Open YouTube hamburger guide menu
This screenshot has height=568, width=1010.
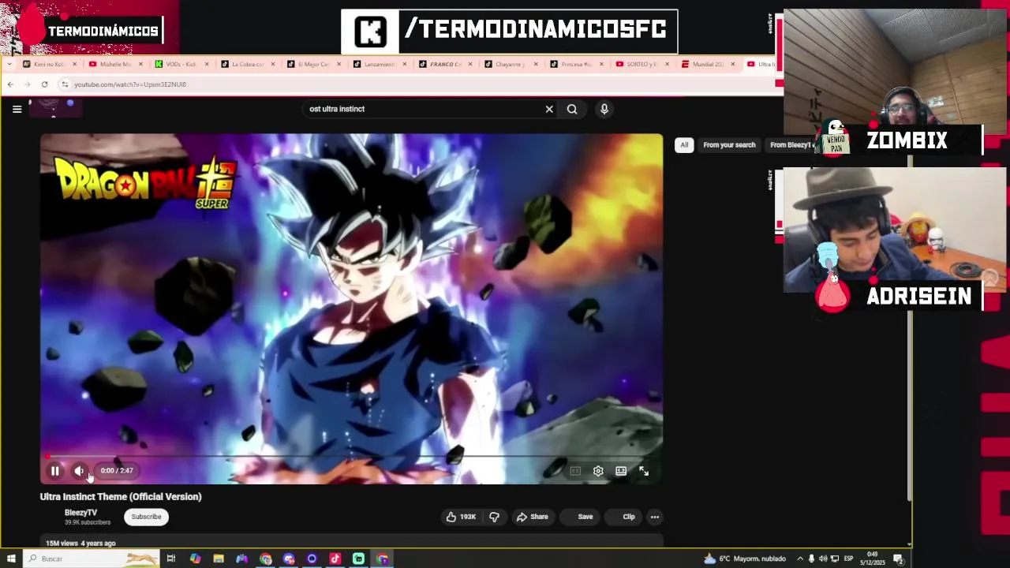pos(17,110)
